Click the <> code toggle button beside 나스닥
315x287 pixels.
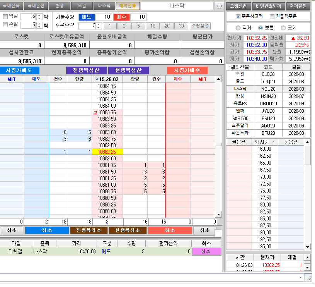pos(219,6)
